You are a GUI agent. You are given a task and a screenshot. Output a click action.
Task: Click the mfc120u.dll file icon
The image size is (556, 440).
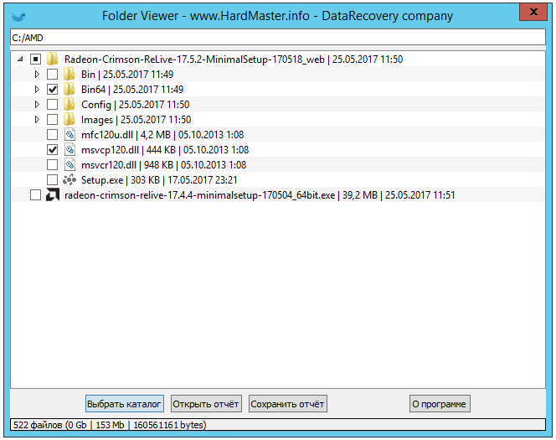pos(69,135)
